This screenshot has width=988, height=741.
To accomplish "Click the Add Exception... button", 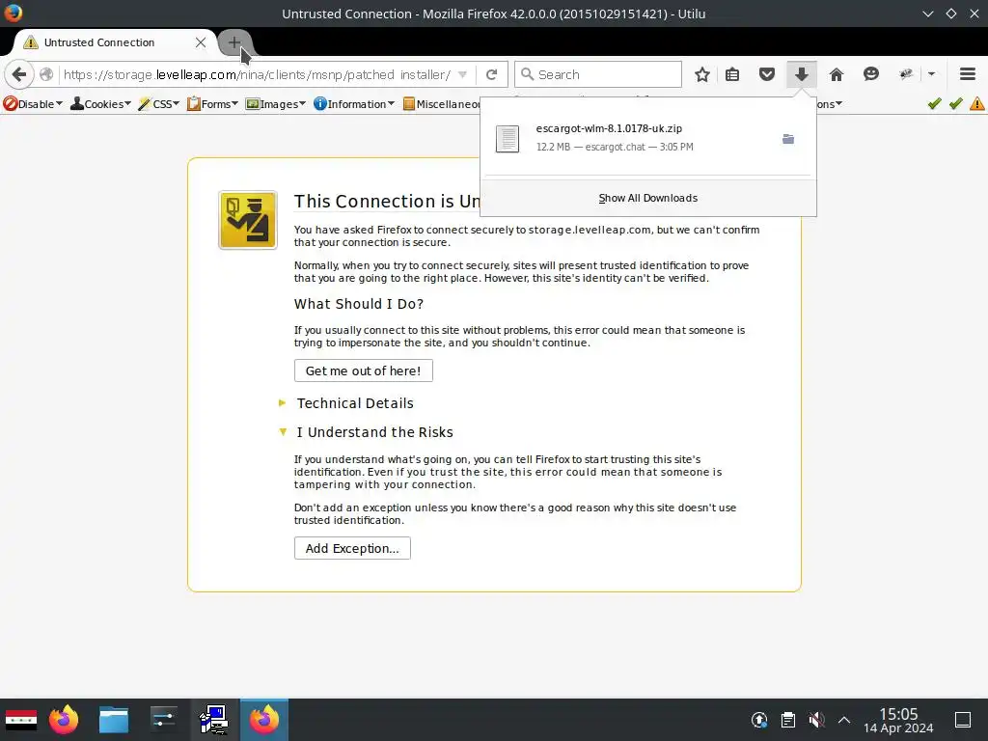I will click(x=352, y=548).
